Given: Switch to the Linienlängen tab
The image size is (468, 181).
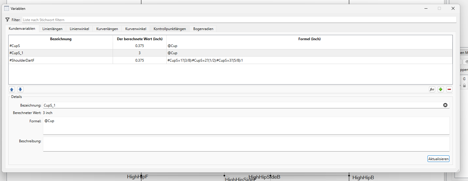Looking at the screenshot, I should (52, 29).
